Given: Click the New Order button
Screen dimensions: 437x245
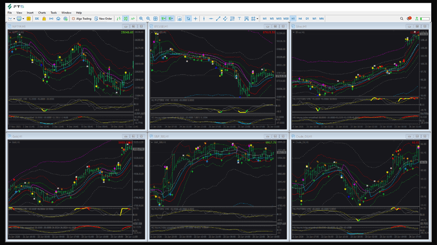Looking at the screenshot, I should 104,19.
